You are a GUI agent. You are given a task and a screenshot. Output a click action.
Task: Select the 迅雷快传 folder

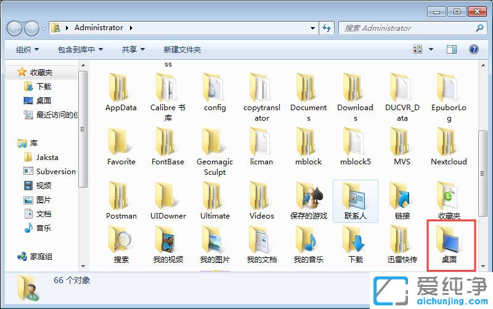(x=402, y=245)
